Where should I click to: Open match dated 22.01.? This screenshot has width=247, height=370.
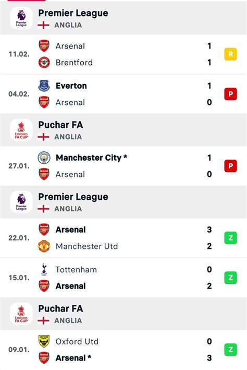123,238
